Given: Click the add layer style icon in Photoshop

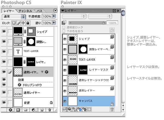Looking at the screenshot, I should coord(10,110).
